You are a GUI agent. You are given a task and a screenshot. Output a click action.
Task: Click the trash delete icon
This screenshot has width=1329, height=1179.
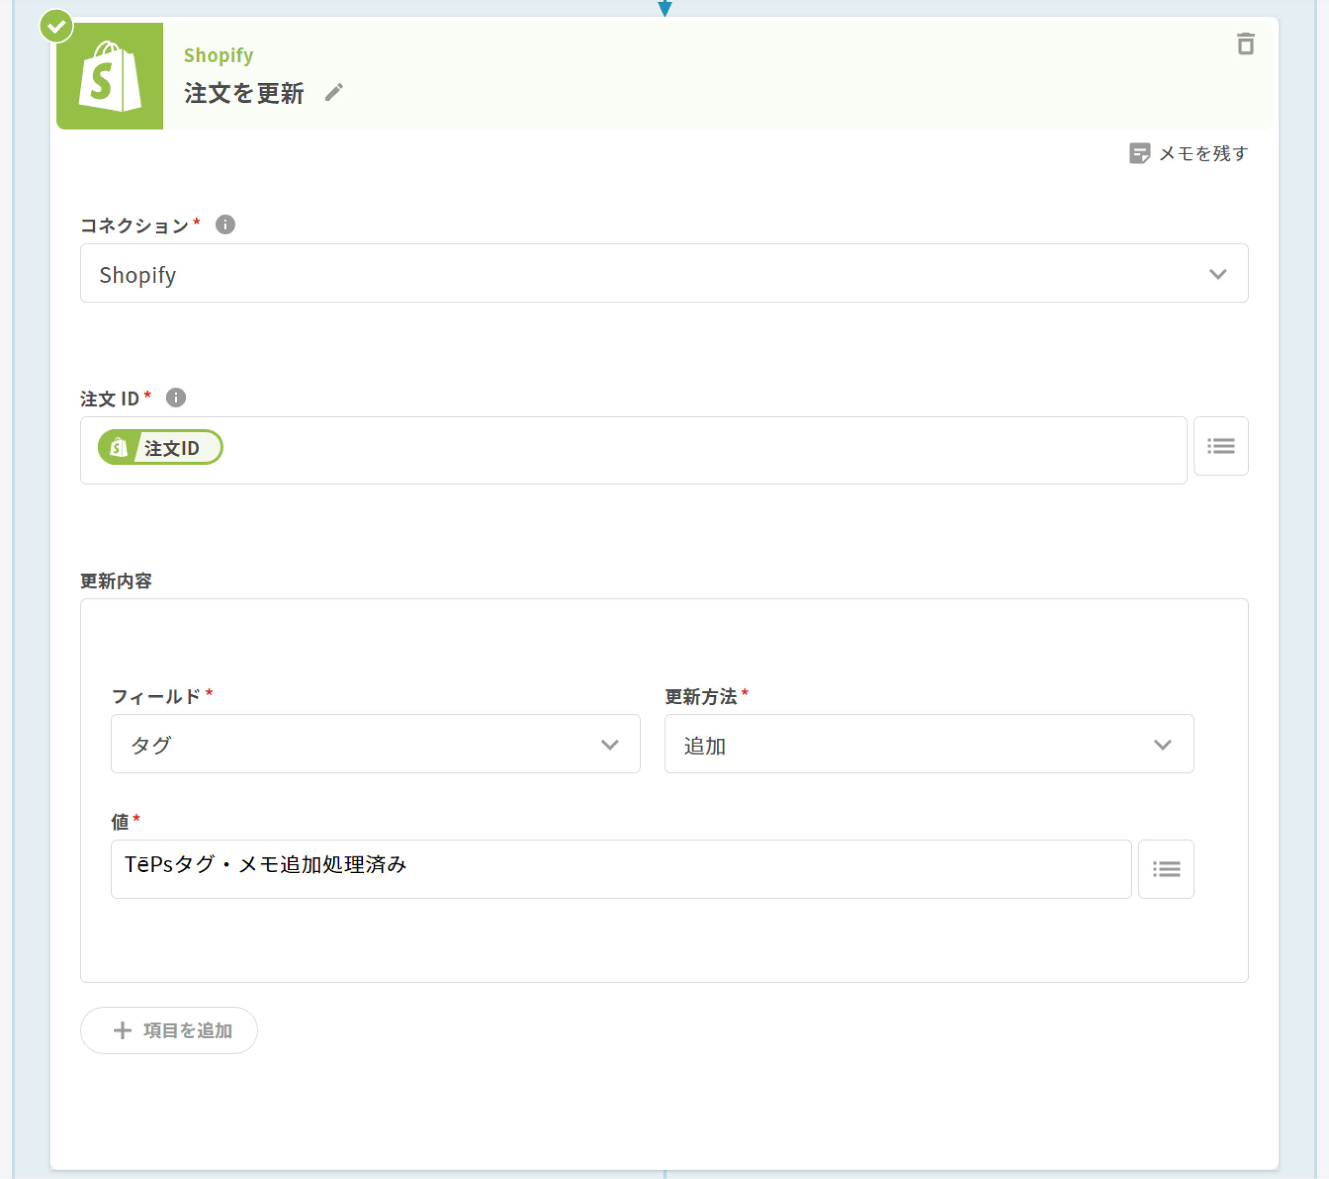(x=1244, y=44)
